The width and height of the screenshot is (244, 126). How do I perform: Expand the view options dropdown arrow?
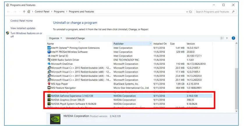coord(227,38)
